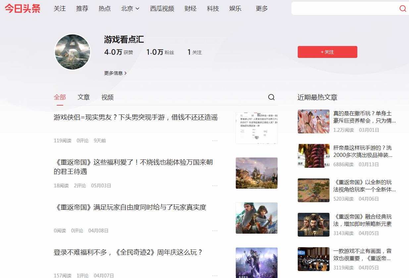Viewport: 409px width, 278px height.
Task: Click thumbnail of 满足玩家自由度 article
Action: pyautogui.click(x=257, y=218)
